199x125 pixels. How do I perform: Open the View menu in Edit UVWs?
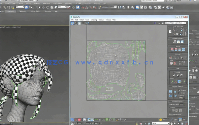[114, 20]
